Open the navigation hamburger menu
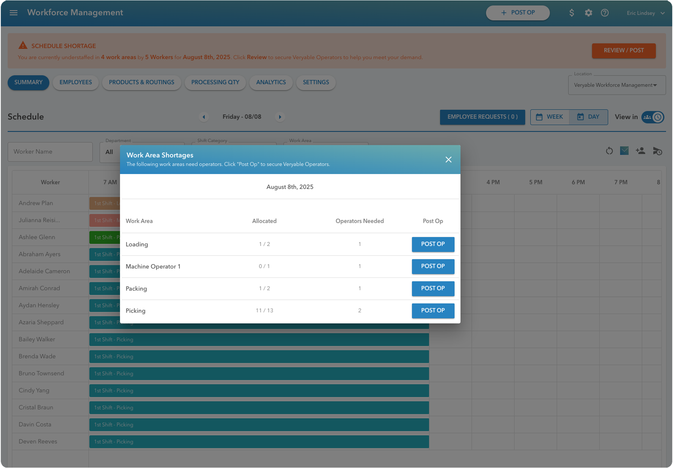Image resolution: width=673 pixels, height=468 pixels. pos(13,12)
